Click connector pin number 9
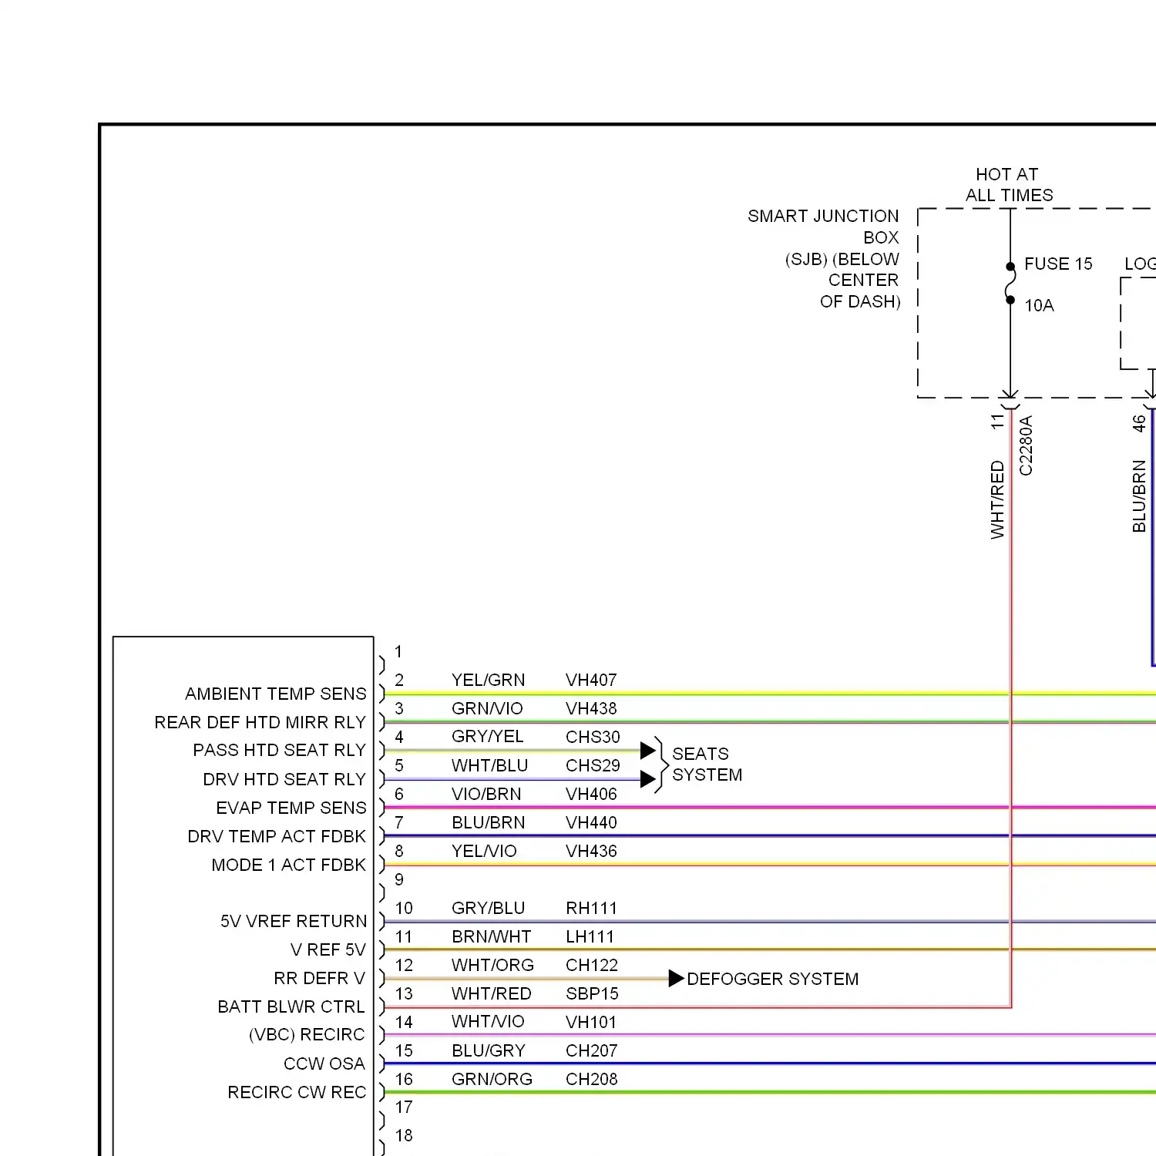1156x1156 pixels. tap(399, 879)
